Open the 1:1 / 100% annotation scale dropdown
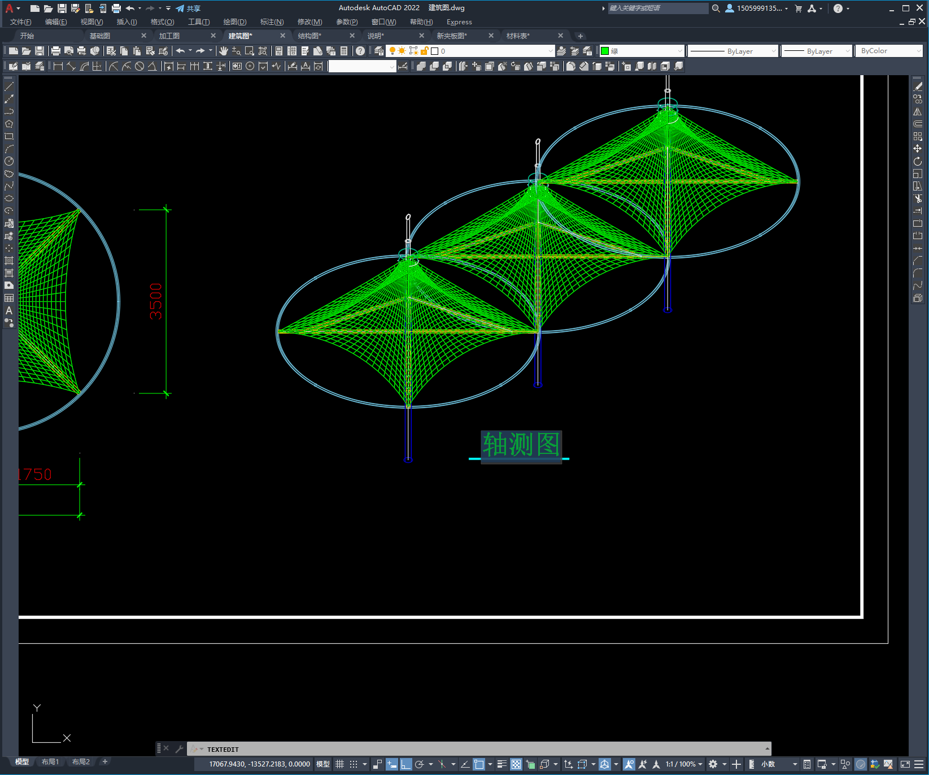The image size is (929, 775). pyautogui.click(x=684, y=764)
